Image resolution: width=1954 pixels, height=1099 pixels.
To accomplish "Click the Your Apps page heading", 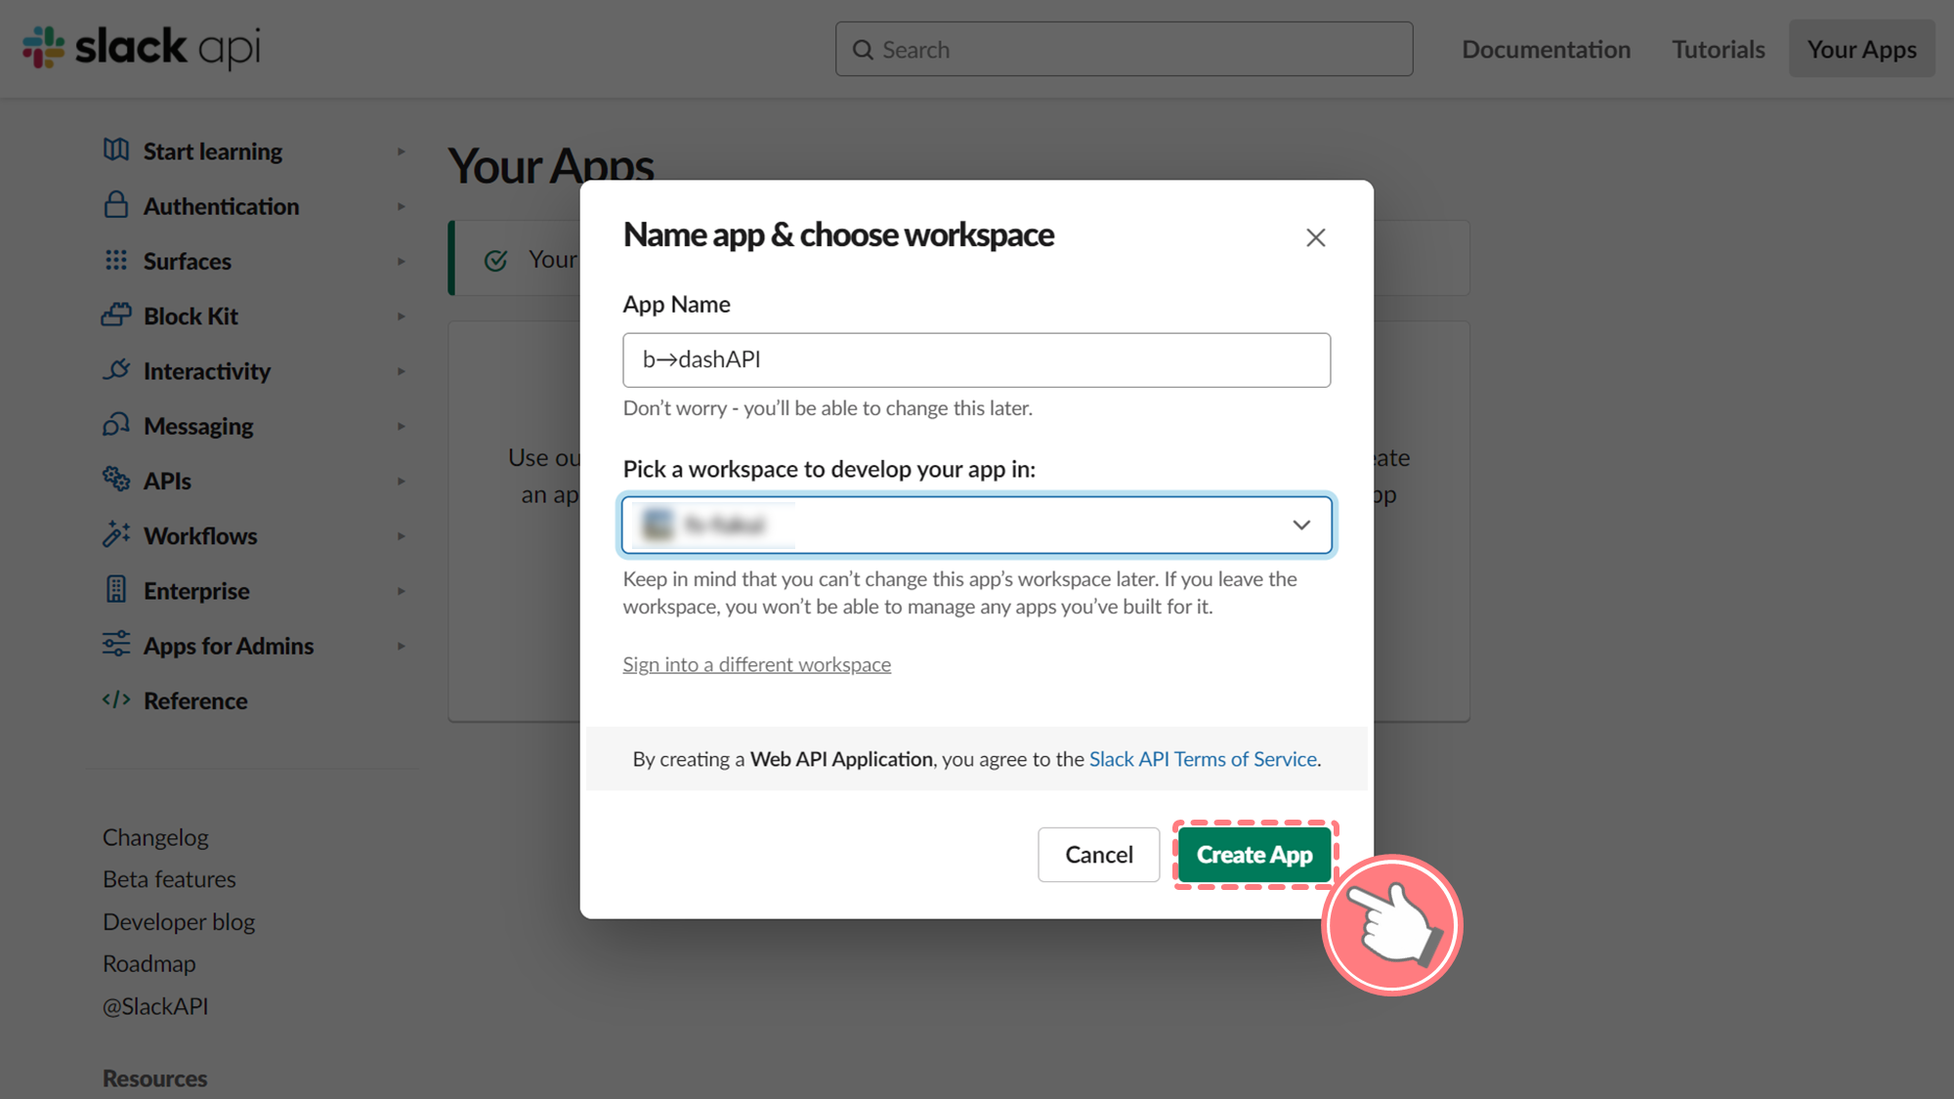I will (x=551, y=164).
